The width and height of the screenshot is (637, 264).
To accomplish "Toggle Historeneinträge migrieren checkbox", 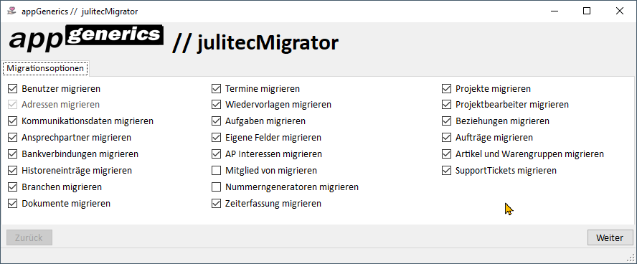I will click(13, 171).
